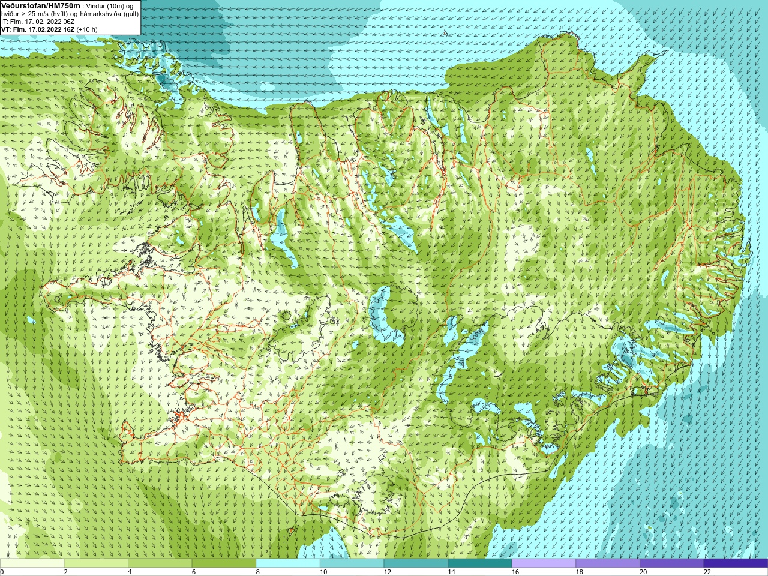Pick the 2–4 light green legend swatch

96,563
